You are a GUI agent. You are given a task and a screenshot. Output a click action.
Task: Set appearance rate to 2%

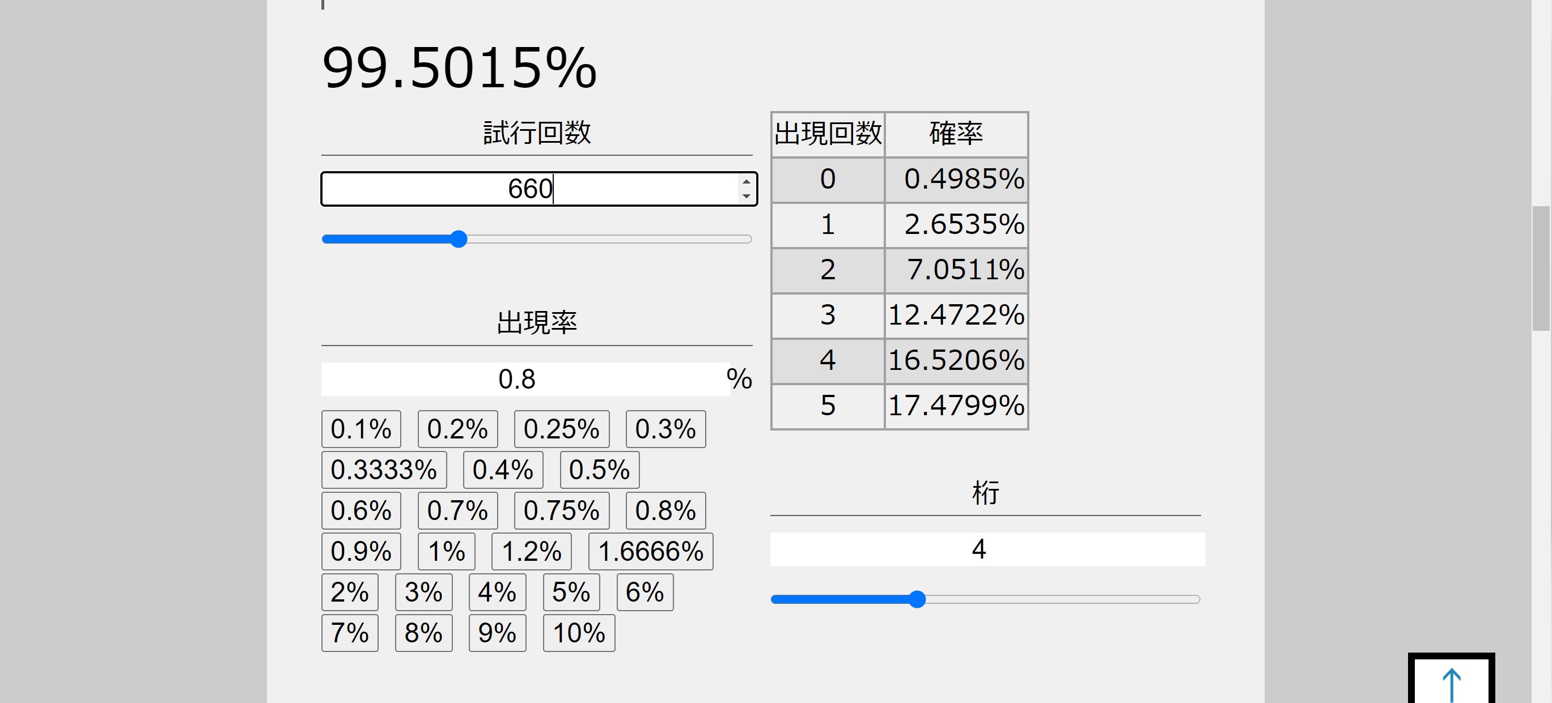pos(349,591)
